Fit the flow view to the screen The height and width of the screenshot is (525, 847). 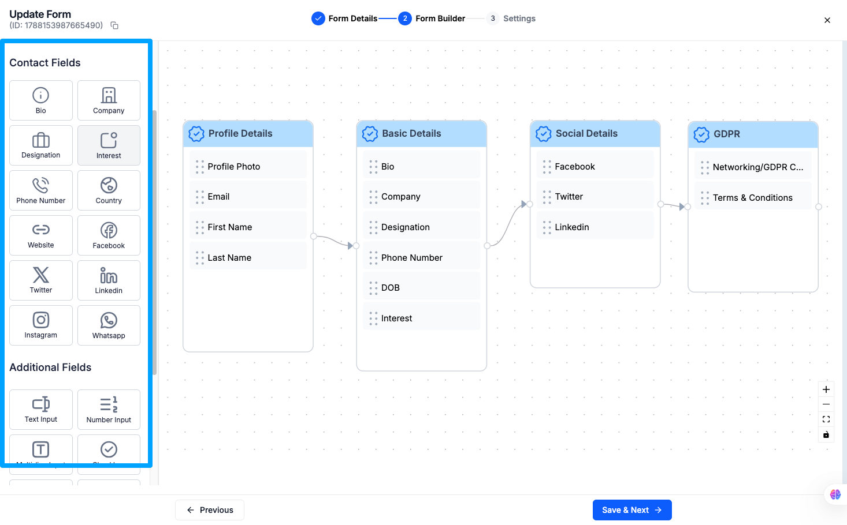[826, 419]
